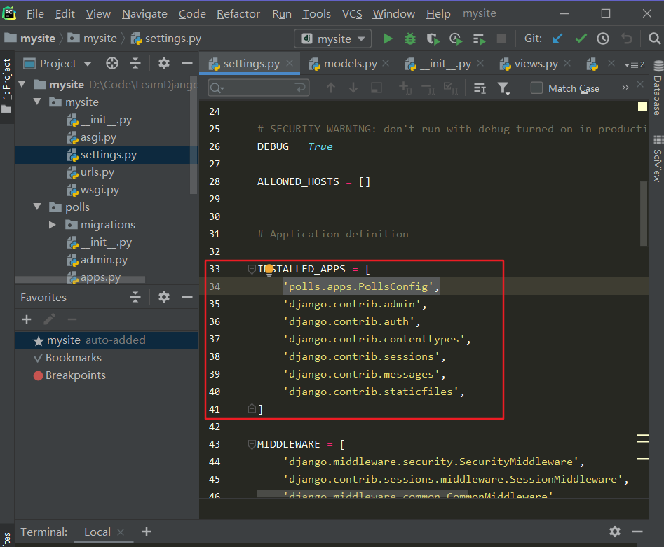Locate the current file with the Project panel crosshair icon

111,64
